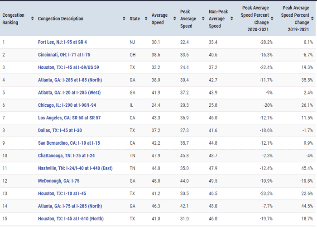
Task: Select non-peak speed value 46.5
Action: pos(213,194)
